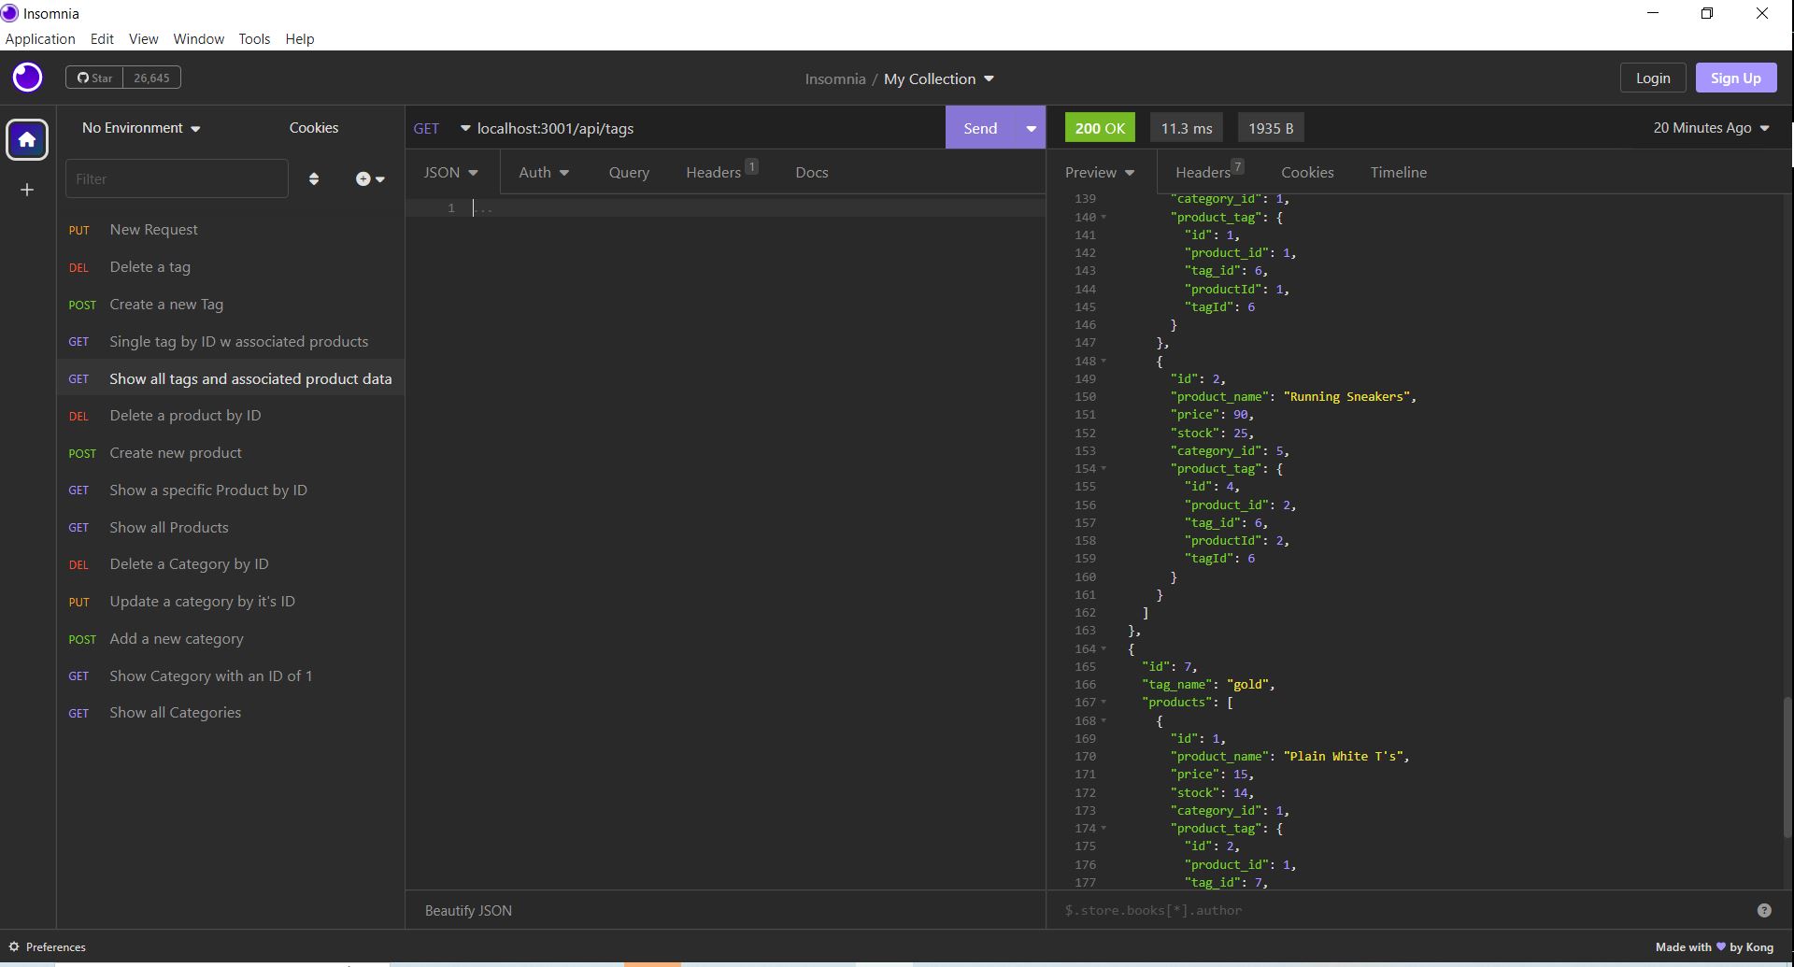Select the Show all Products request
Viewport: 1794px width, 967px height.
169,527
